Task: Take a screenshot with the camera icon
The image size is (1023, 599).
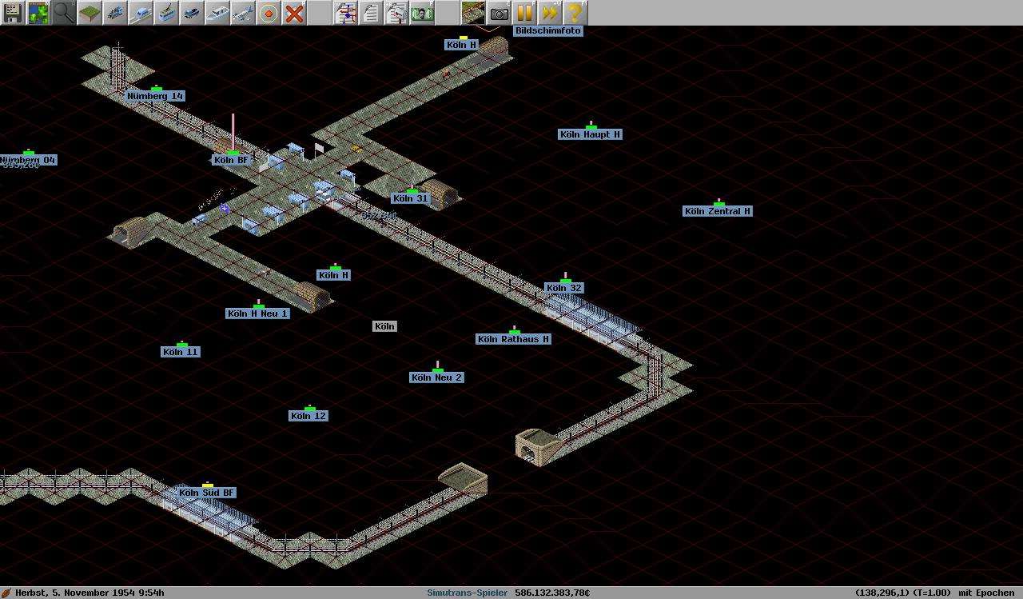Action: coord(499,13)
